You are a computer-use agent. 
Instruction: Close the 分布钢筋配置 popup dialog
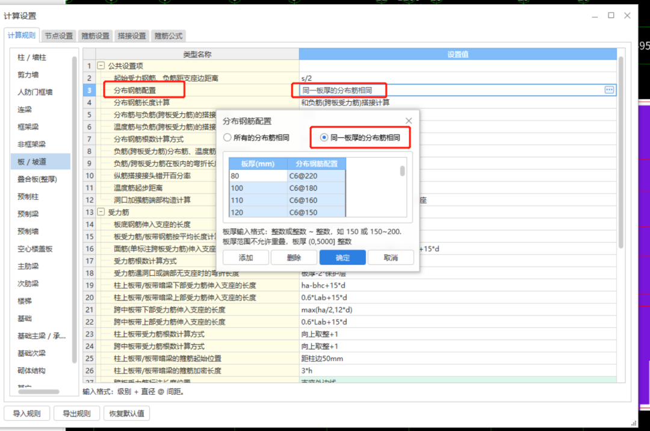tap(409, 121)
